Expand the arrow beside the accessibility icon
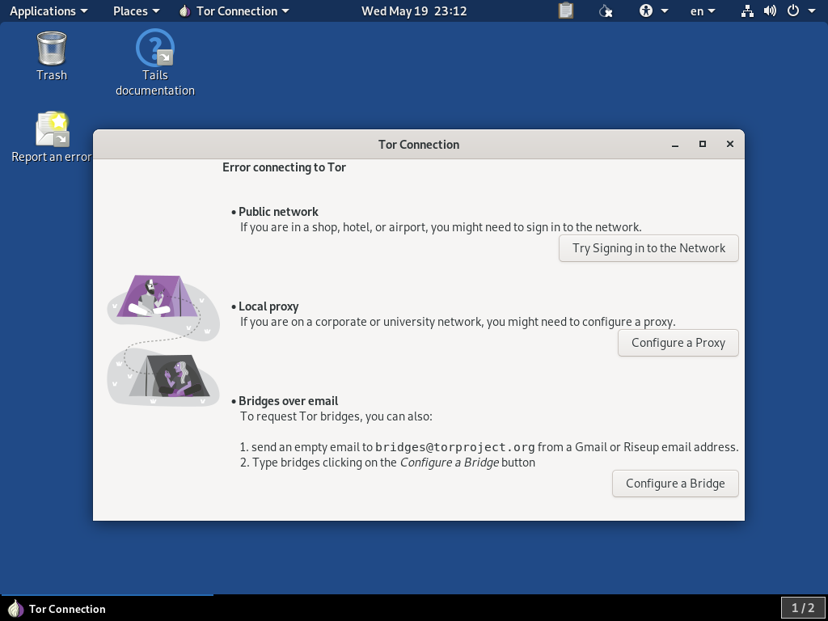The height and width of the screenshot is (621, 828). 665,11
